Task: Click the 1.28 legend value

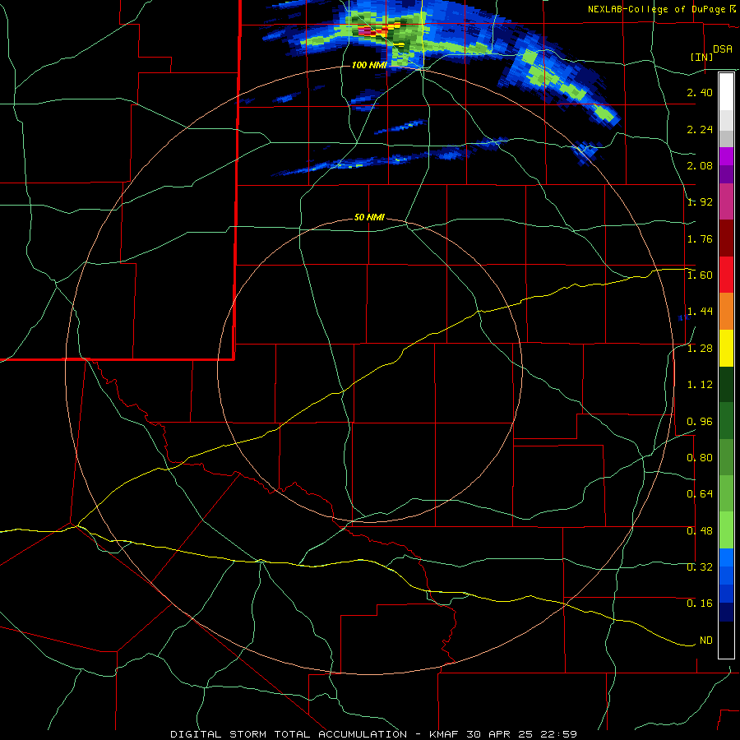Action: (x=700, y=349)
